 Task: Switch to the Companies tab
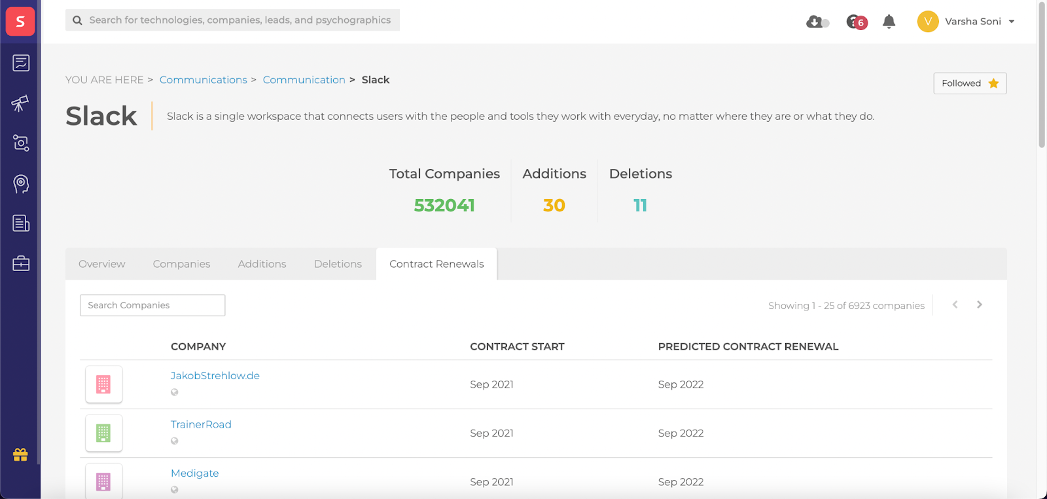tap(182, 264)
